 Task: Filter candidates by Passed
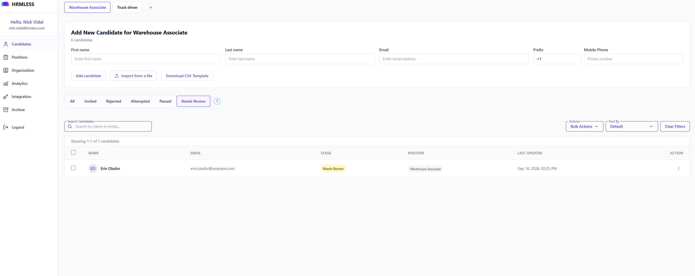165,101
